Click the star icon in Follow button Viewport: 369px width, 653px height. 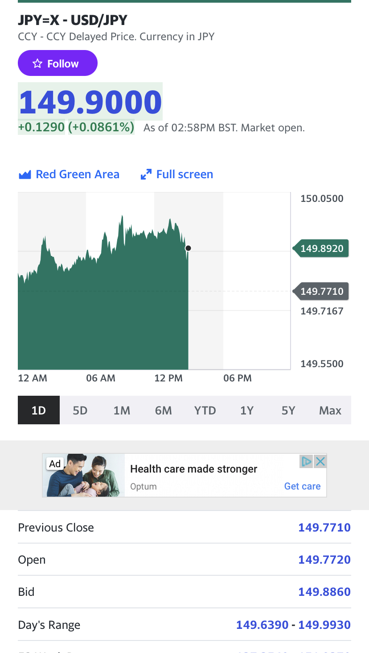click(x=37, y=64)
